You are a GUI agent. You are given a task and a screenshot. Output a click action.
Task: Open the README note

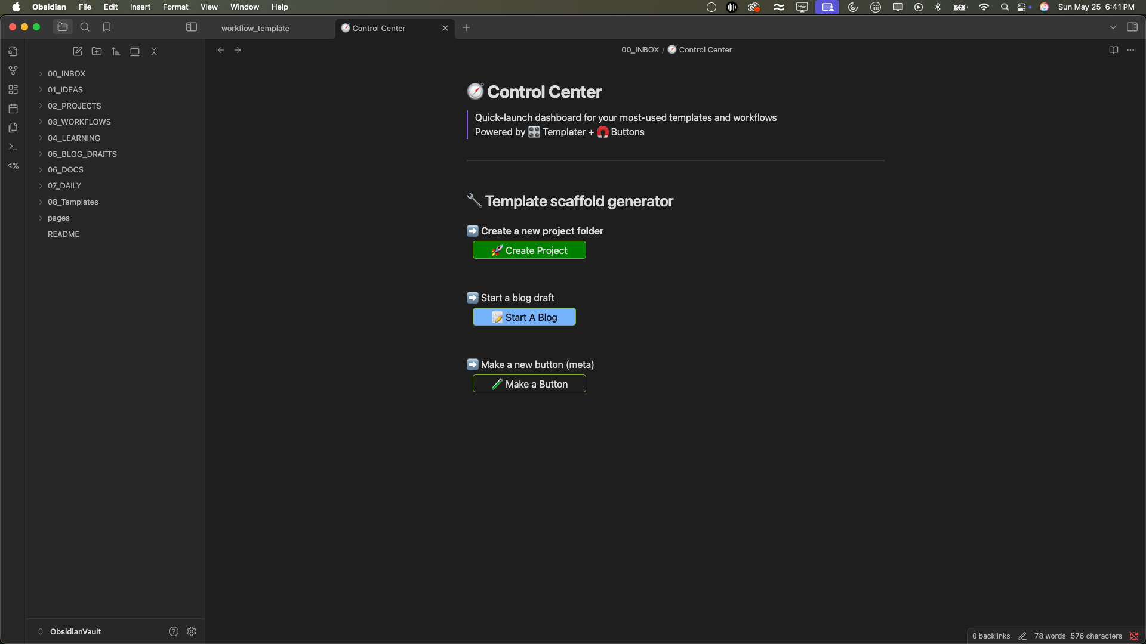(63, 234)
